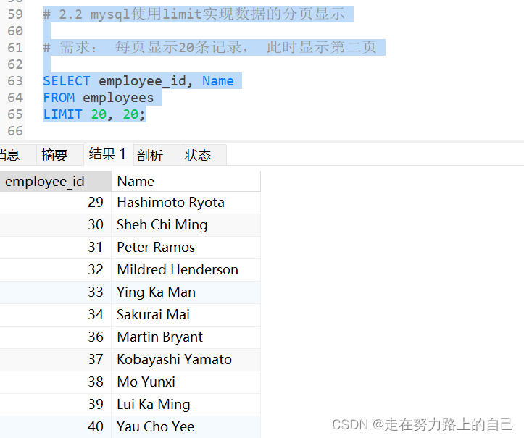Click employee_id value 29
The width and height of the screenshot is (524, 438).
coord(56,203)
